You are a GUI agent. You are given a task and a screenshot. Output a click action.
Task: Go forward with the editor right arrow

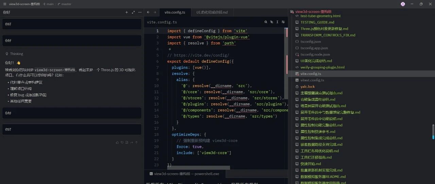[155, 12]
